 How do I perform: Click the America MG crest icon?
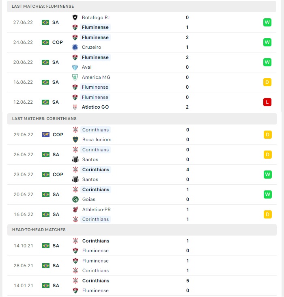[75, 77]
